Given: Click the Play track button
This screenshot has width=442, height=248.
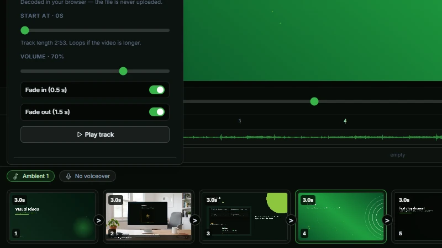Looking at the screenshot, I should (95, 134).
